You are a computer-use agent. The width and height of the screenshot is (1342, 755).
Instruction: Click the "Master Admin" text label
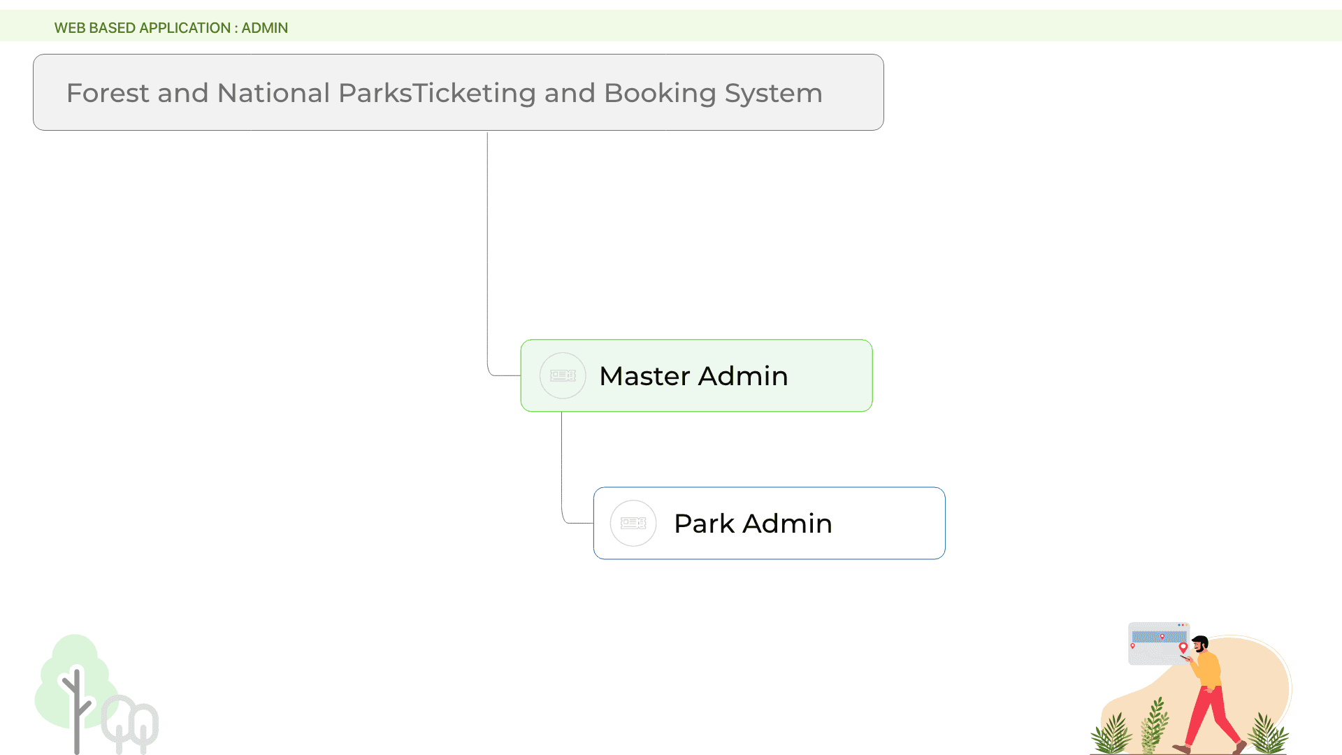pyautogui.click(x=693, y=376)
